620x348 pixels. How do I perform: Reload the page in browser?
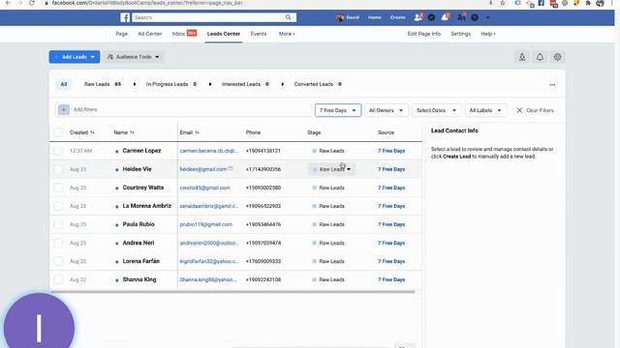point(32,3)
